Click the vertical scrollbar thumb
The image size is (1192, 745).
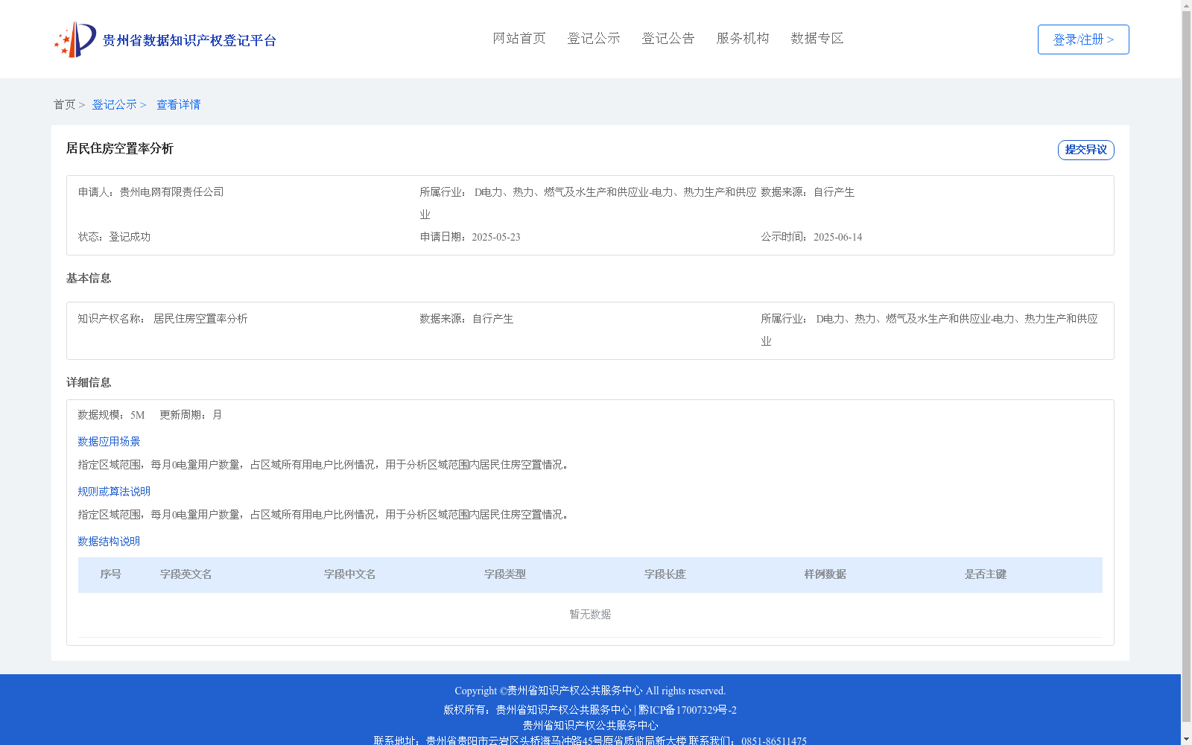[x=1186, y=367]
